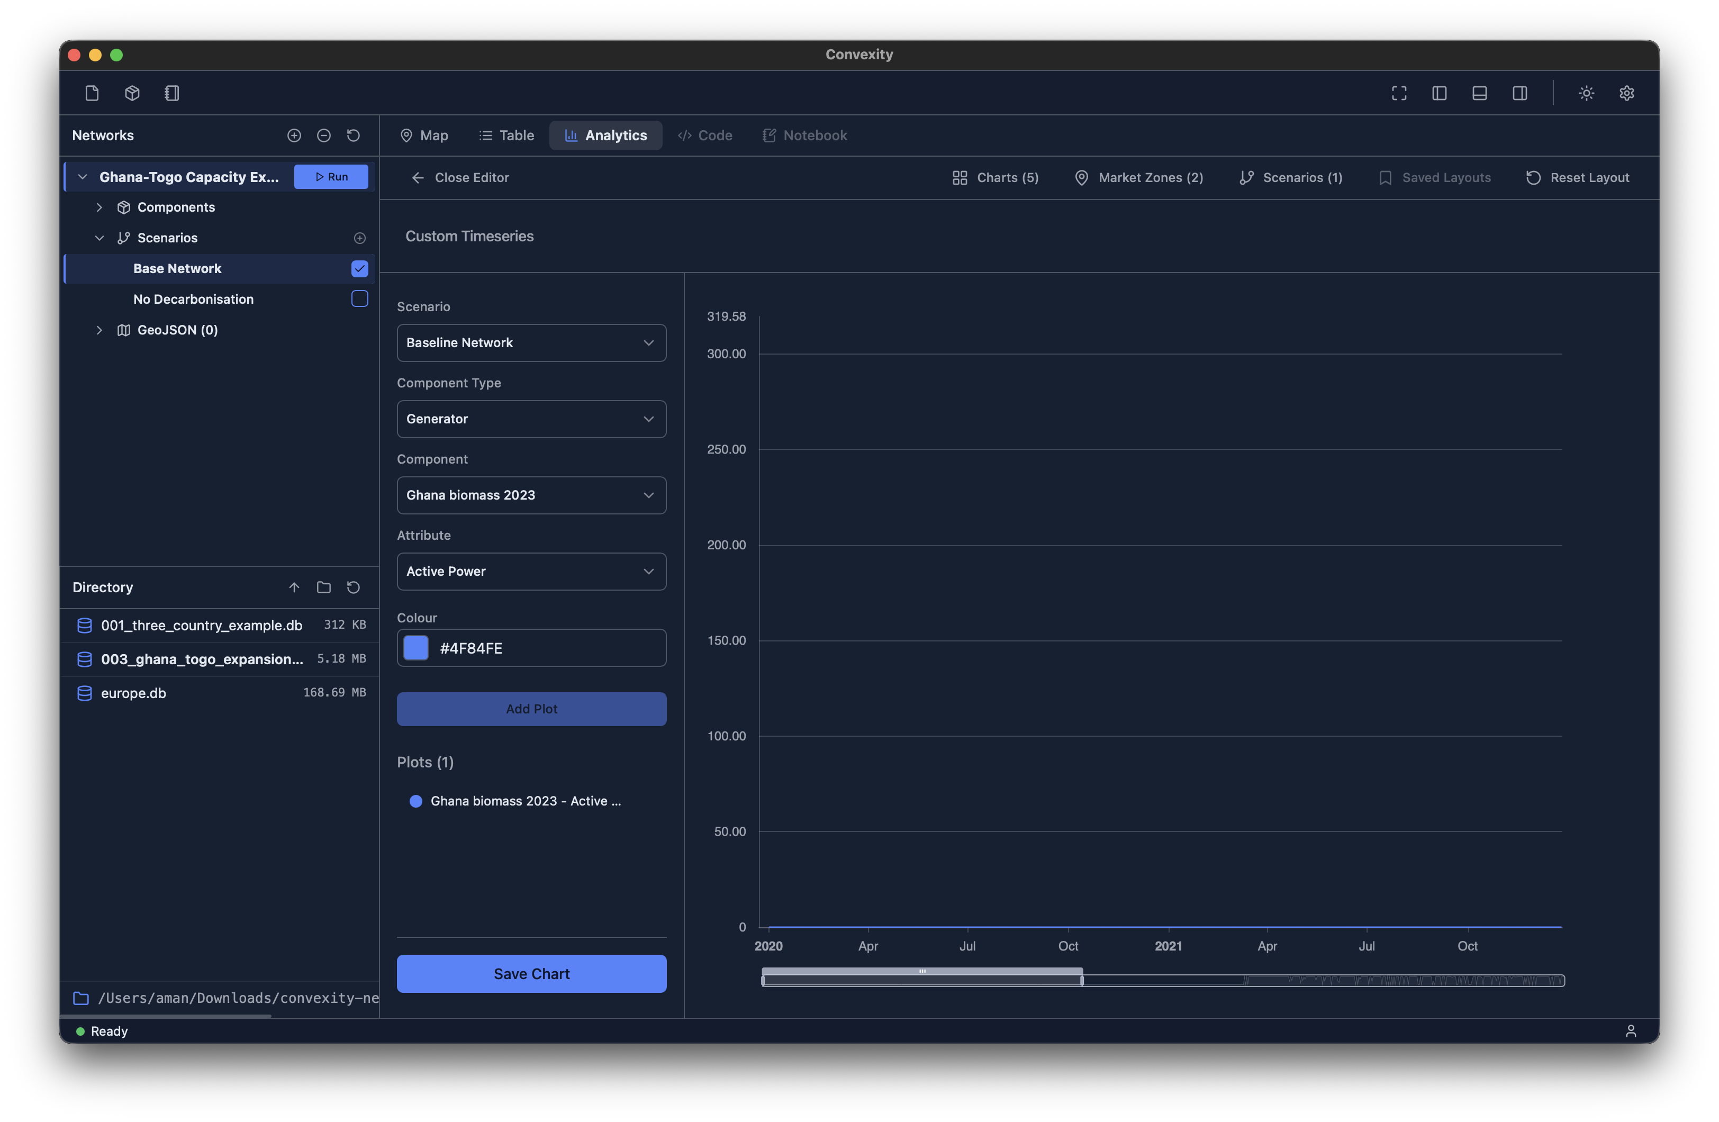Open the Directory refresh icon
Image resolution: width=1719 pixels, height=1122 pixels.
[353, 587]
